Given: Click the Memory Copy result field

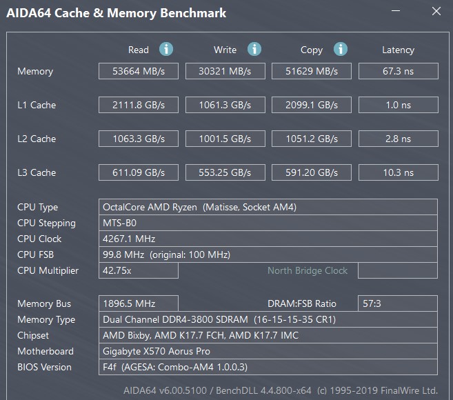Looking at the screenshot, I should [312, 71].
